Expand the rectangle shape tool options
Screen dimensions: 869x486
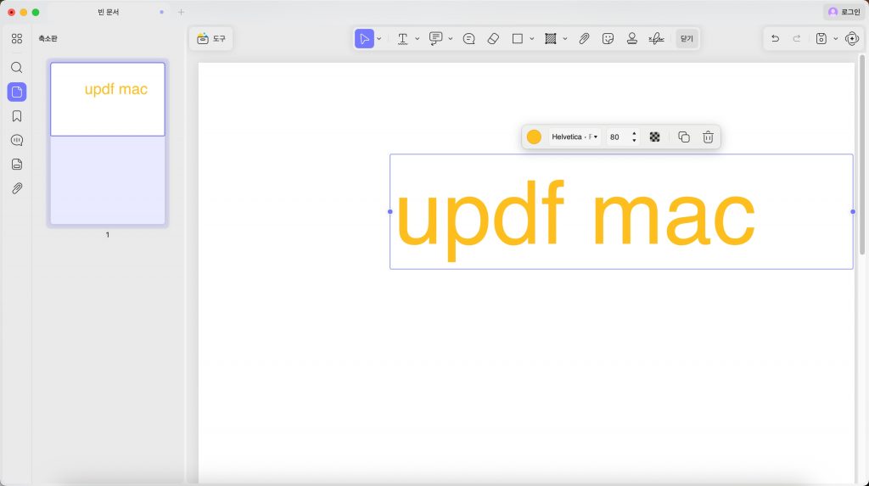click(532, 39)
